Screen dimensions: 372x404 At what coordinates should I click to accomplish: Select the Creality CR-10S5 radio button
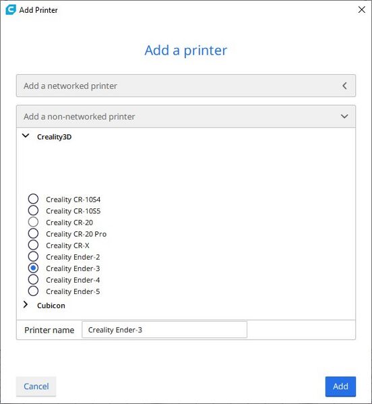point(33,210)
